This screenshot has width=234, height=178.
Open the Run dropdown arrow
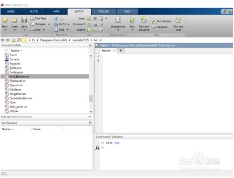pos(132,30)
